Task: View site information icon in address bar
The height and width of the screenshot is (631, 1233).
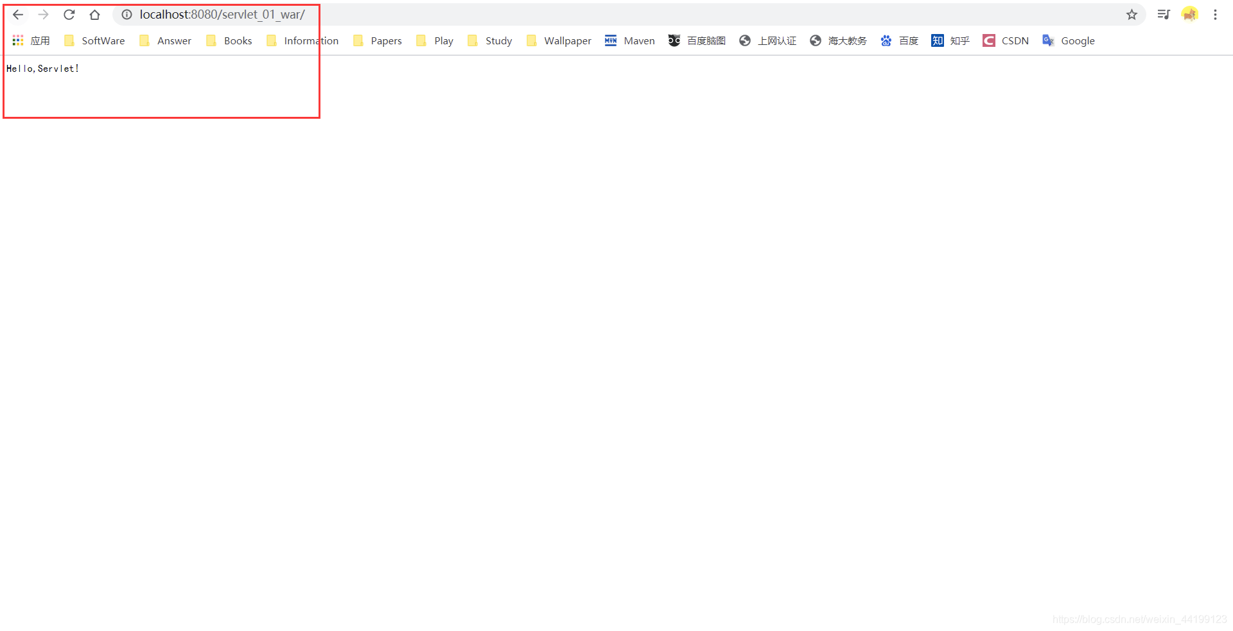Action: 127,14
